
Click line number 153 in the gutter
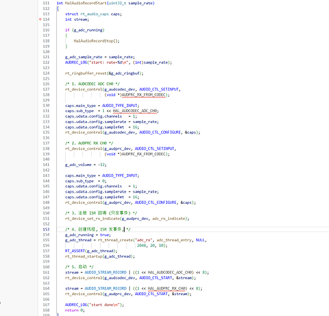[46, 229]
